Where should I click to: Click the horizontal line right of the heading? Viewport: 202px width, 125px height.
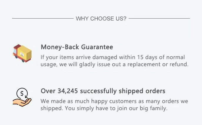(159, 19)
